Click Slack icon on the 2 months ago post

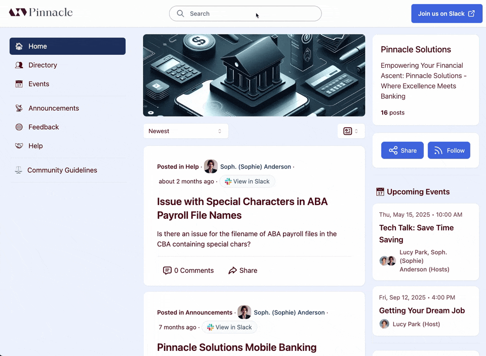coord(228,181)
